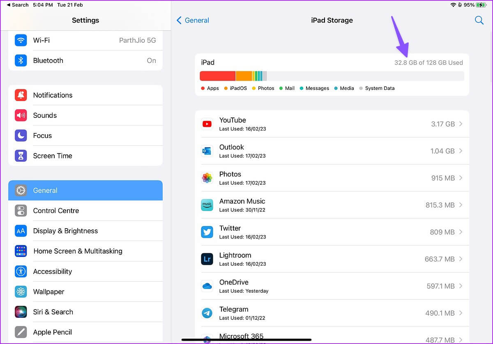Click the 32.8 GB of 128 GB Used text
Image resolution: width=493 pixels, height=344 pixels.
[x=428, y=63]
